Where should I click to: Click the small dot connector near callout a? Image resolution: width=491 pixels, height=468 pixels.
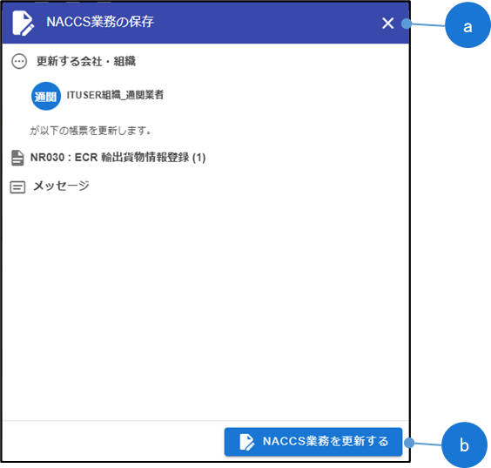[x=407, y=24]
